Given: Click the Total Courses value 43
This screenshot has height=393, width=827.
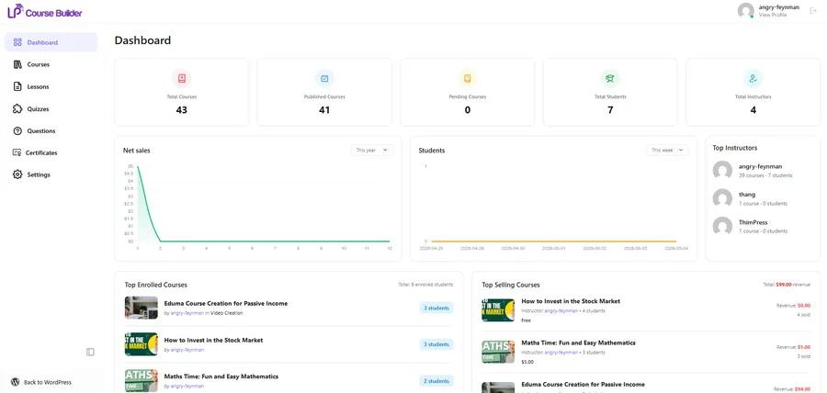Looking at the screenshot, I should [x=181, y=110].
